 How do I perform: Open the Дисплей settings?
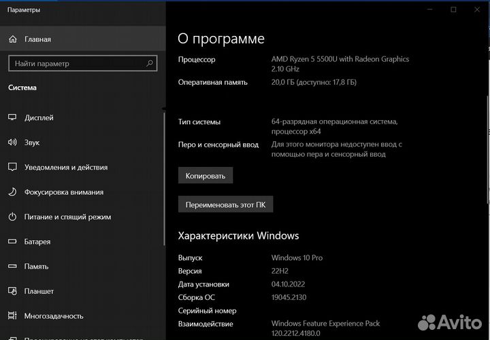click(x=82, y=117)
